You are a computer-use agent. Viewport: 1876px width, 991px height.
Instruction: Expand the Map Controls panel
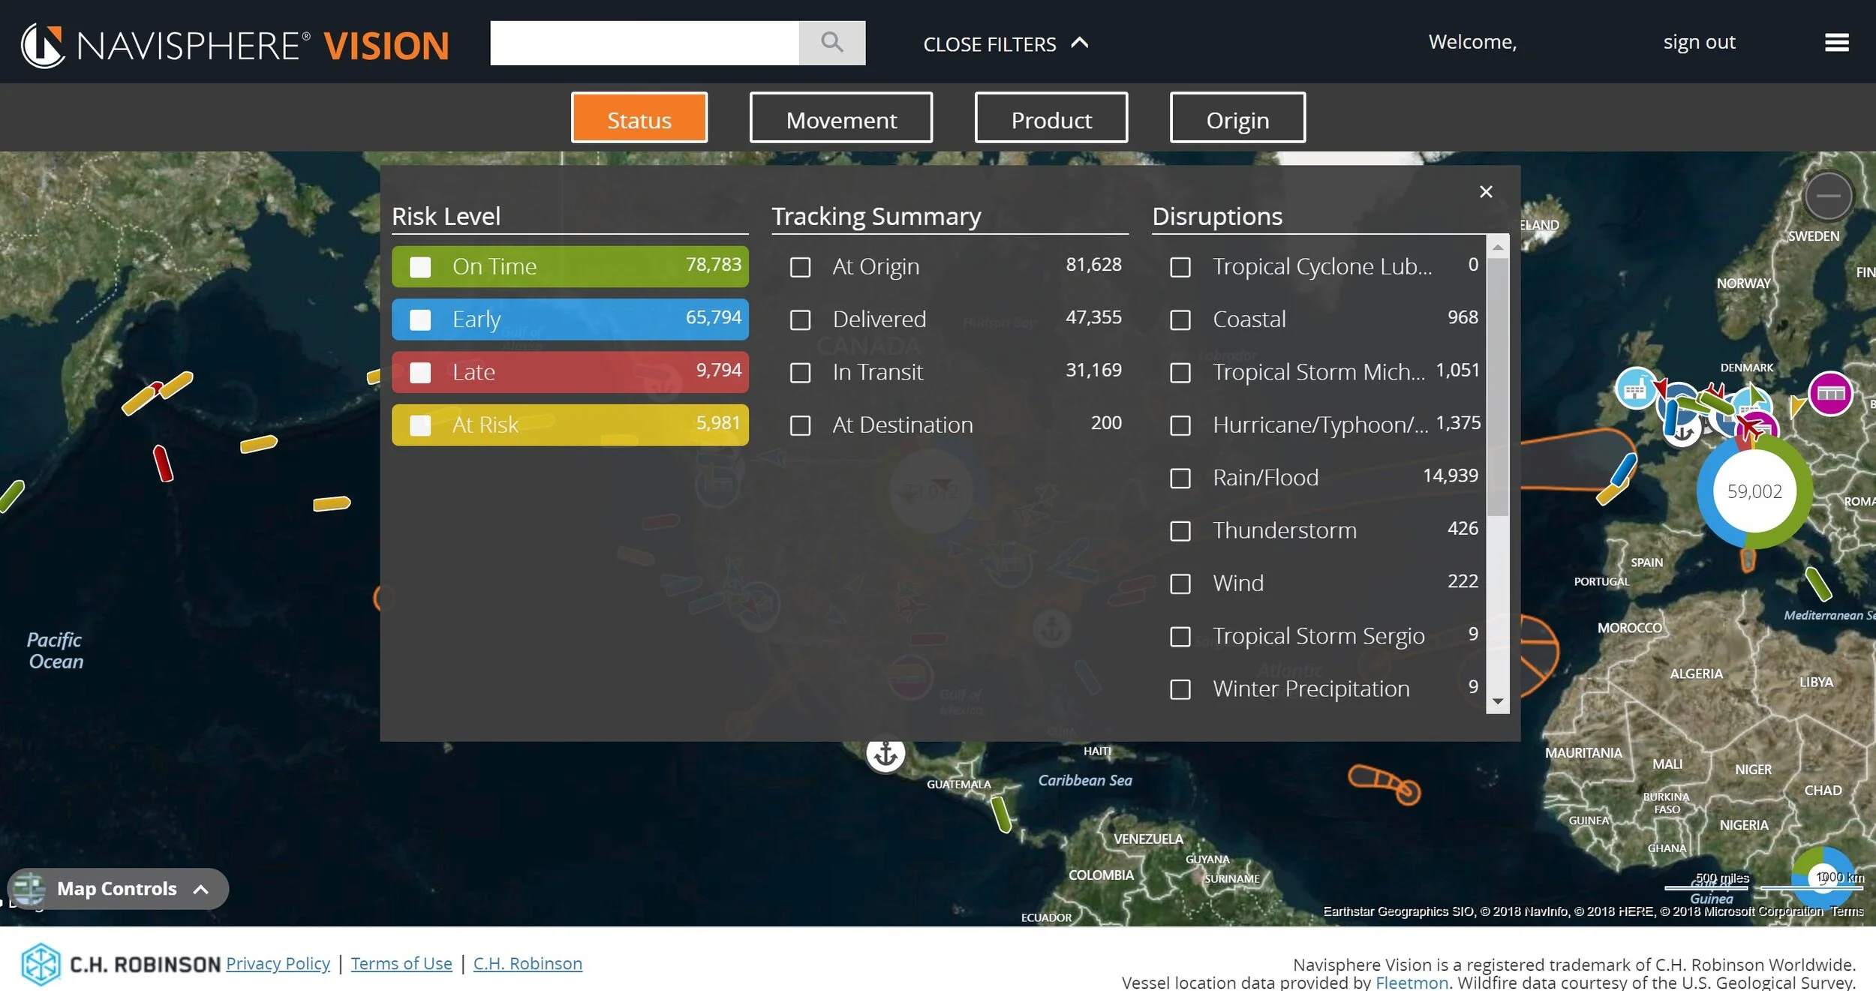click(118, 889)
